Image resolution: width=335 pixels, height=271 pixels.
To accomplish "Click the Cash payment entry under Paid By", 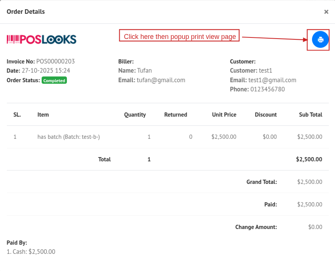I will coord(31,252).
